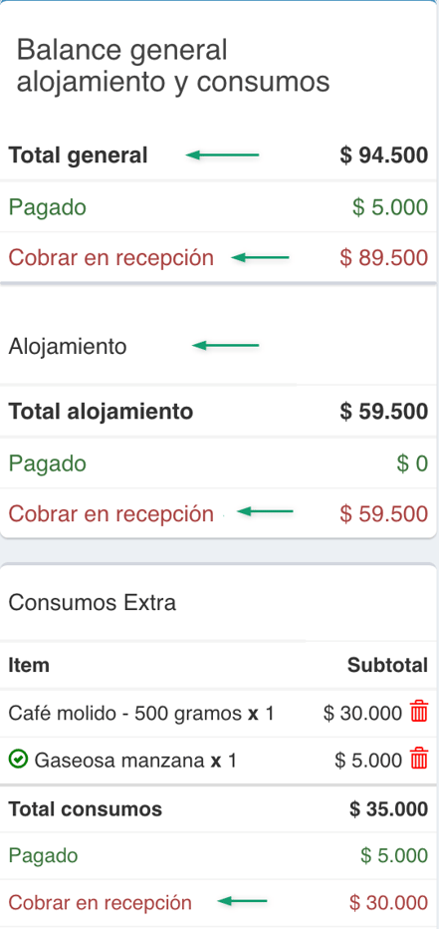The image size is (439, 929).
Task: Delete the Gaseosa manzana item with trash icon
Action: (x=419, y=759)
